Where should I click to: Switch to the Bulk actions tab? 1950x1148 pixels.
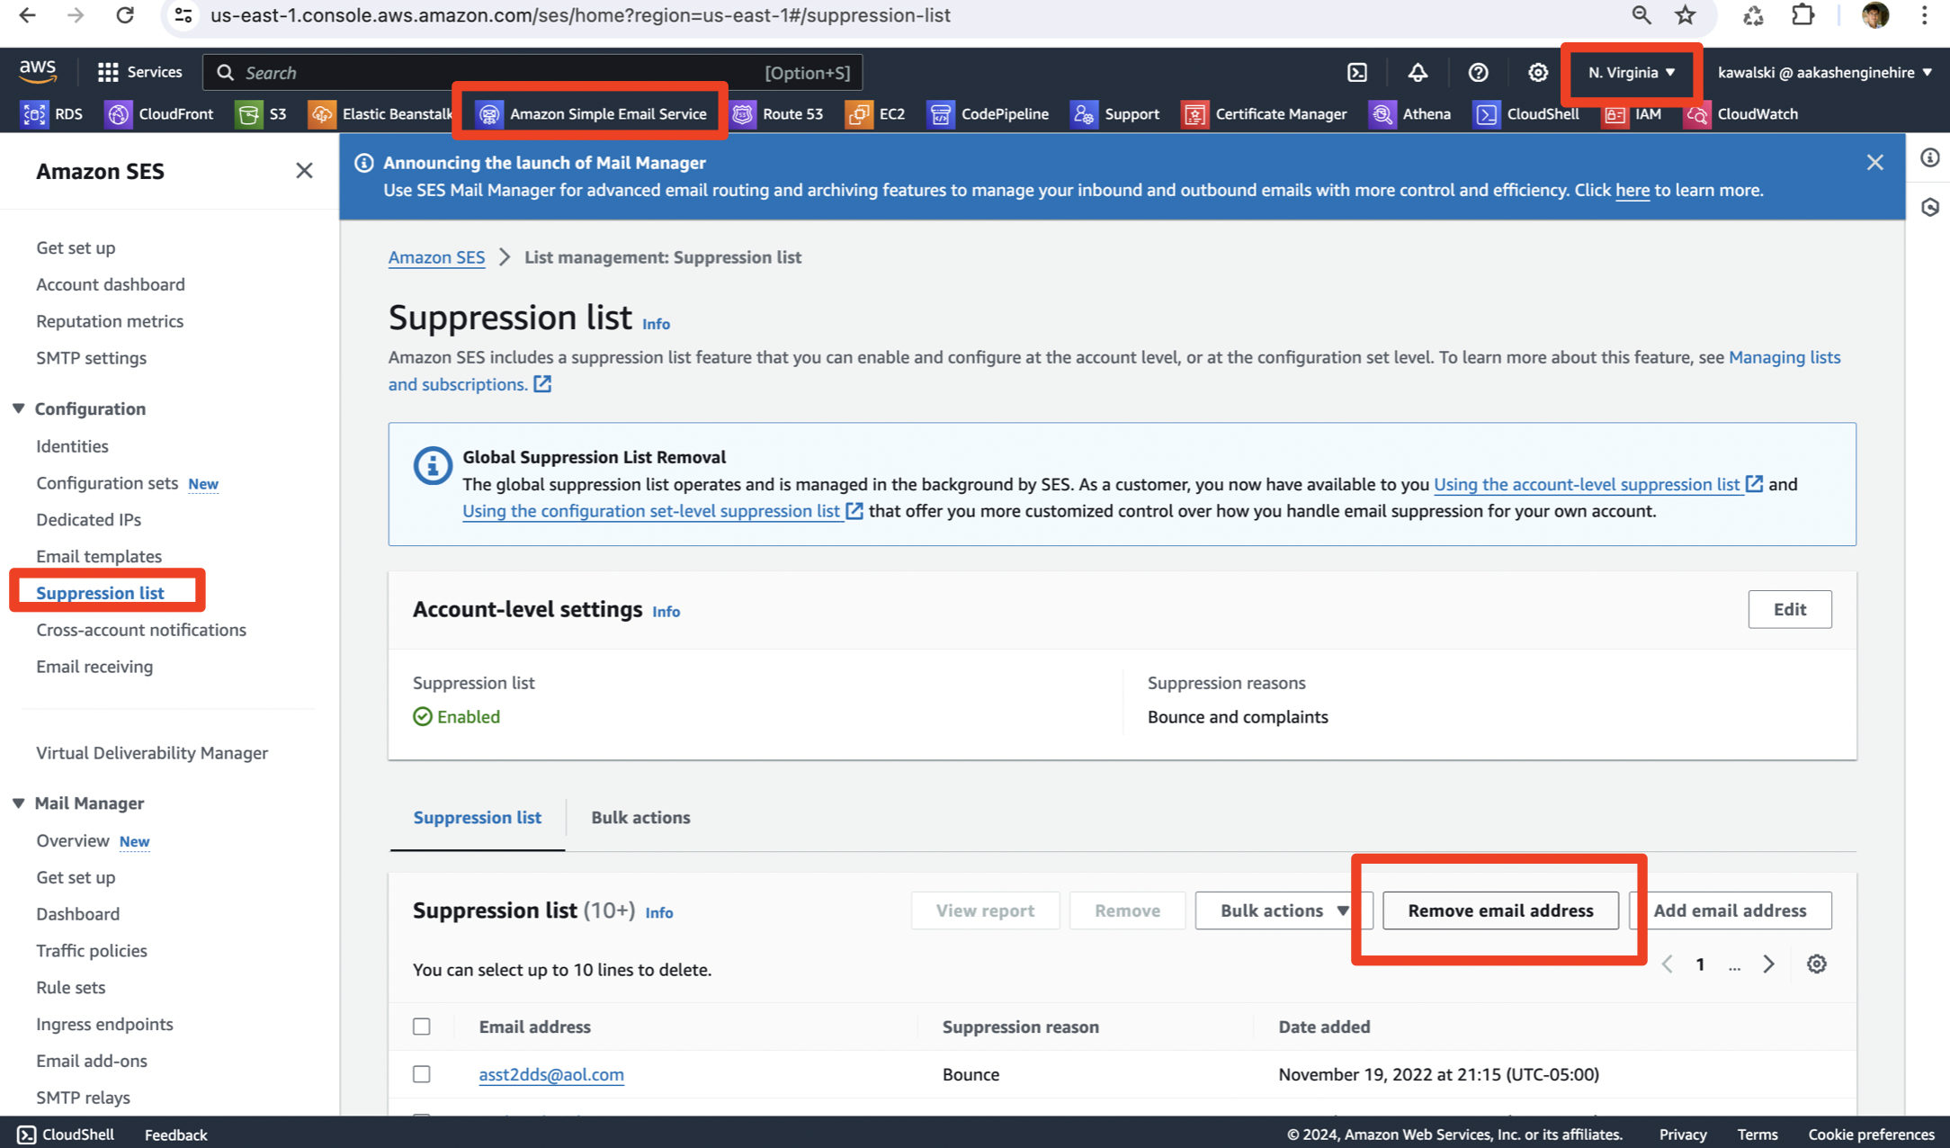point(640,817)
